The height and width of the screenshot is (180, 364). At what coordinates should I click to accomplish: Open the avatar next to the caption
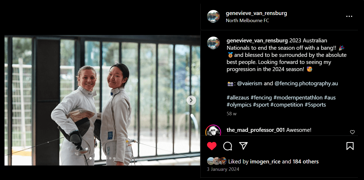pyautogui.click(x=213, y=43)
